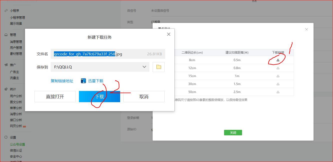Open the folder browse icon beside save path
Image resolution: width=333 pixels, height=162 pixels.
point(159,67)
